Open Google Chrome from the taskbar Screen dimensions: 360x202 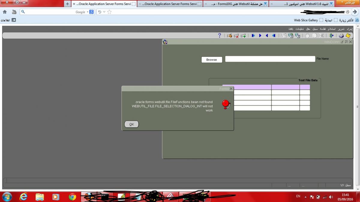(72, 197)
